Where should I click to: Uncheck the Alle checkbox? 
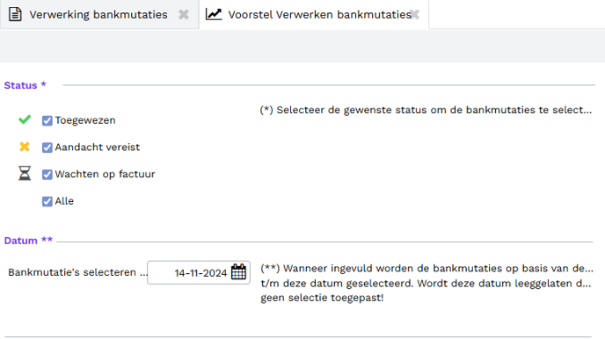tap(47, 201)
